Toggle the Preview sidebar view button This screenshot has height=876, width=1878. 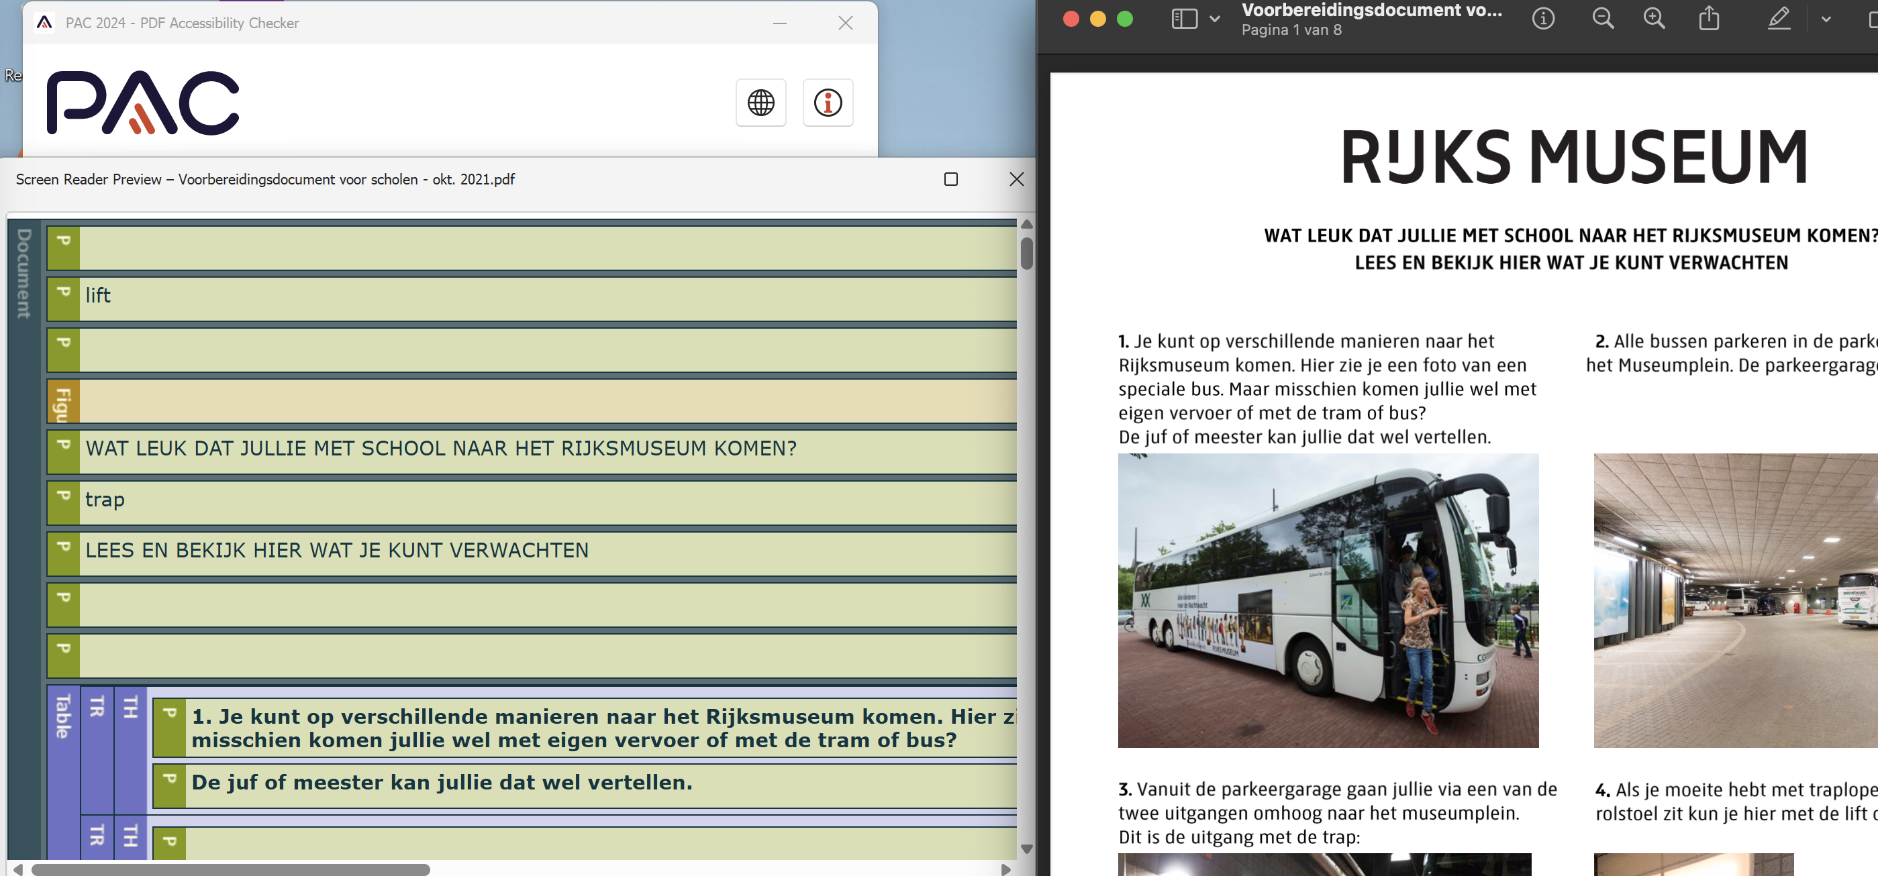1184,19
